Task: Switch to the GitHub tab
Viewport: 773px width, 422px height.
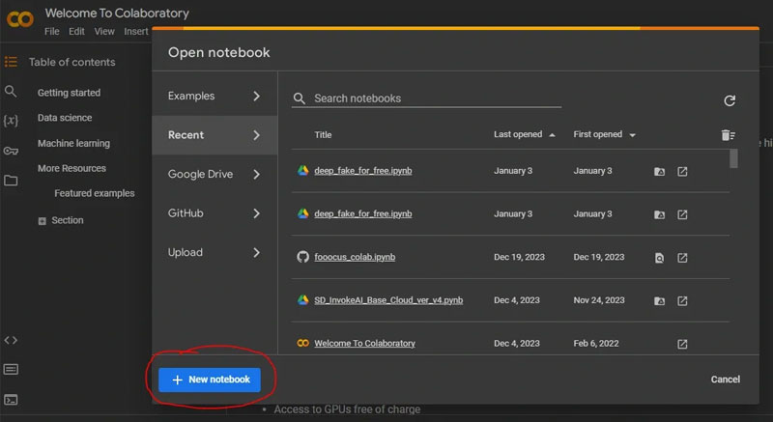Action: coord(214,213)
